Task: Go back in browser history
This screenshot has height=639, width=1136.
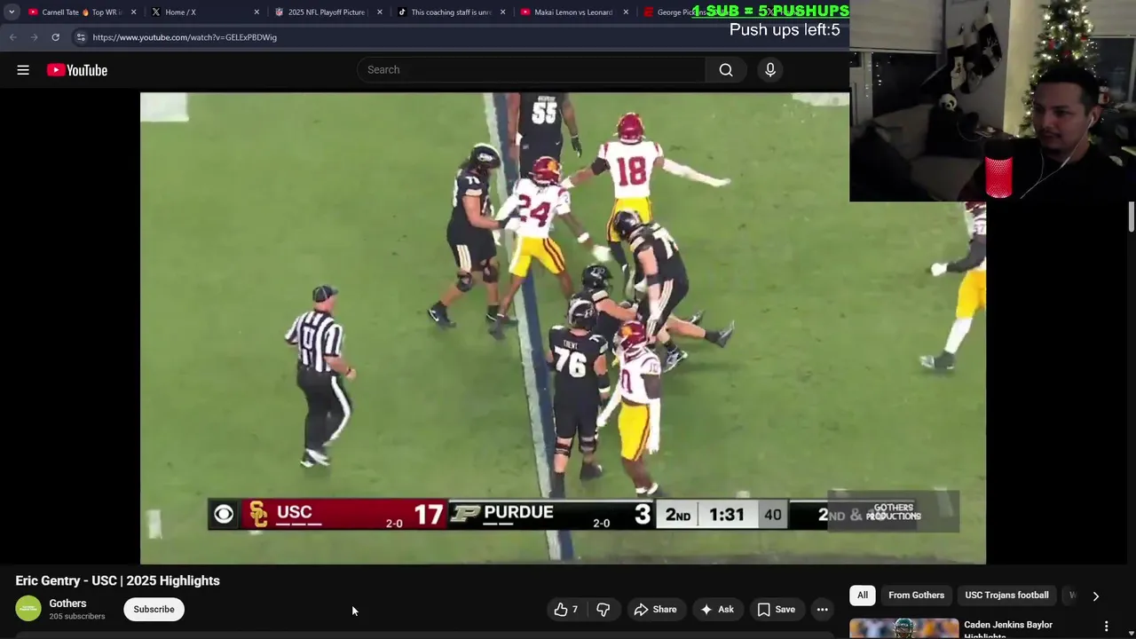Action: click(x=13, y=37)
